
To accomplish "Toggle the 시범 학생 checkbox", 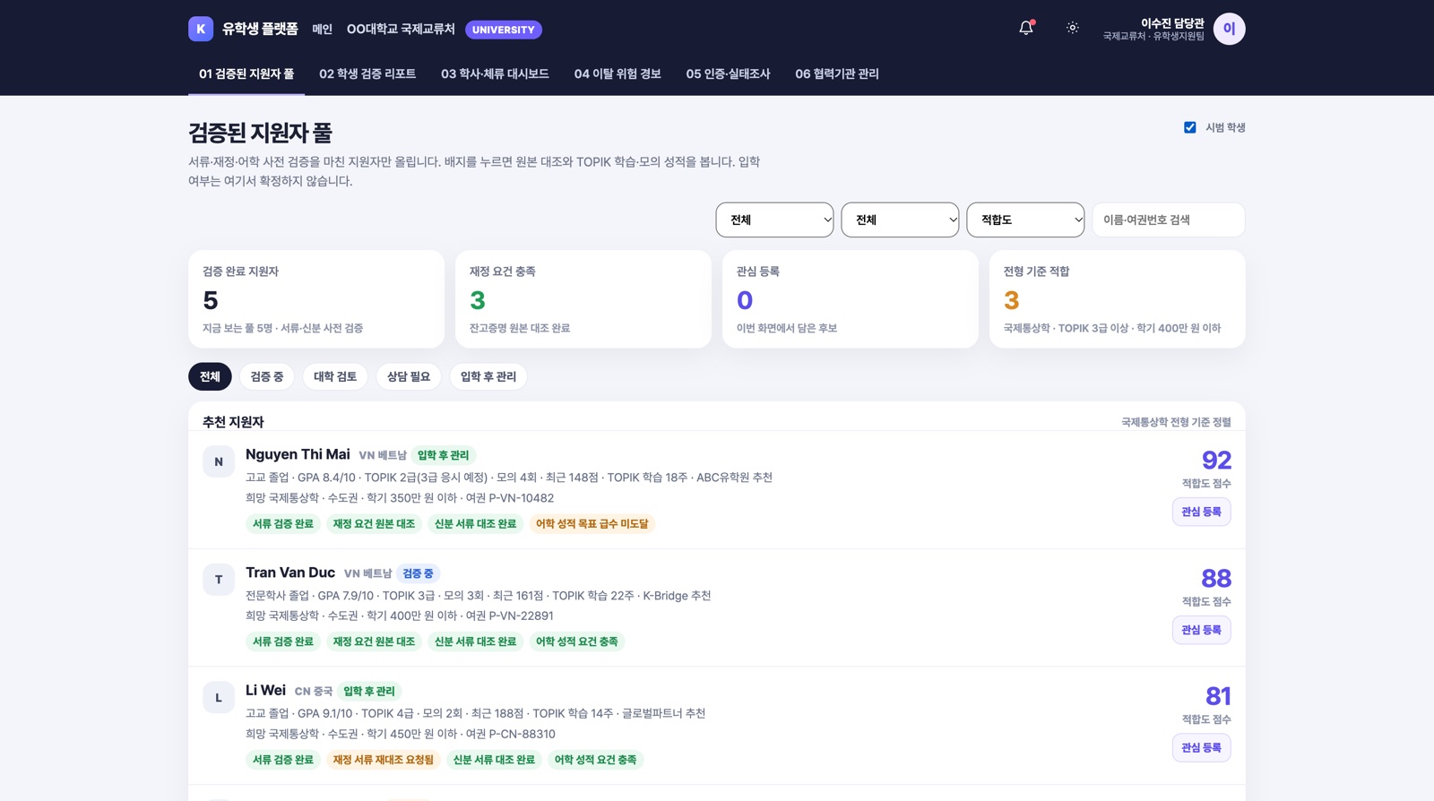I will 1190,127.
